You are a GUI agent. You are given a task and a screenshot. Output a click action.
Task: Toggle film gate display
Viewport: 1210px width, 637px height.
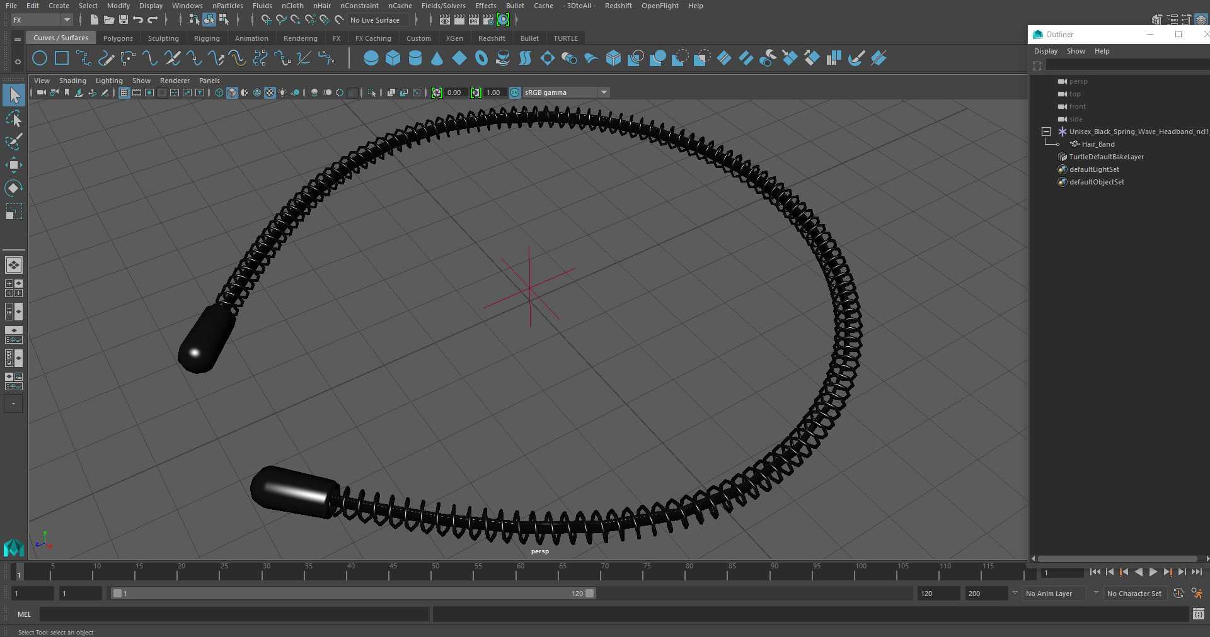137,93
